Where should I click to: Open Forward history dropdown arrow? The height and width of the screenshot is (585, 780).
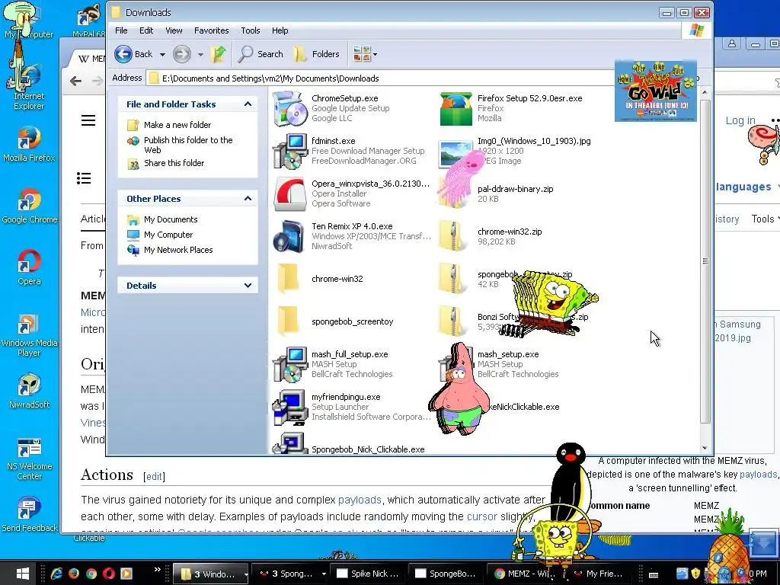point(200,54)
